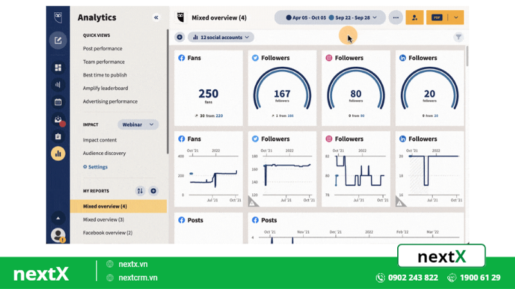Open the Inbox icon with red badge

58,119
